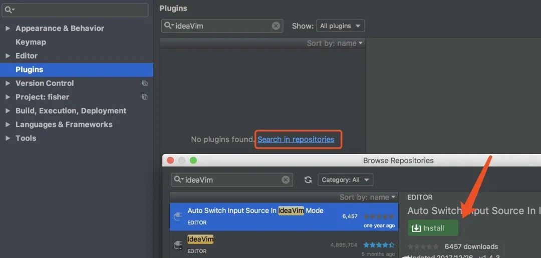Viewport: 541px width, 258px height.
Task: Expand the Project: fisher node
Action: coord(8,97)
